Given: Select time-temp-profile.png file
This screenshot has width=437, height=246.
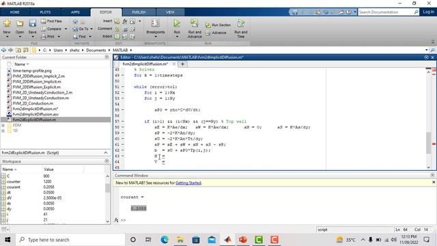Looking at the screenshot, I should 32,71.
